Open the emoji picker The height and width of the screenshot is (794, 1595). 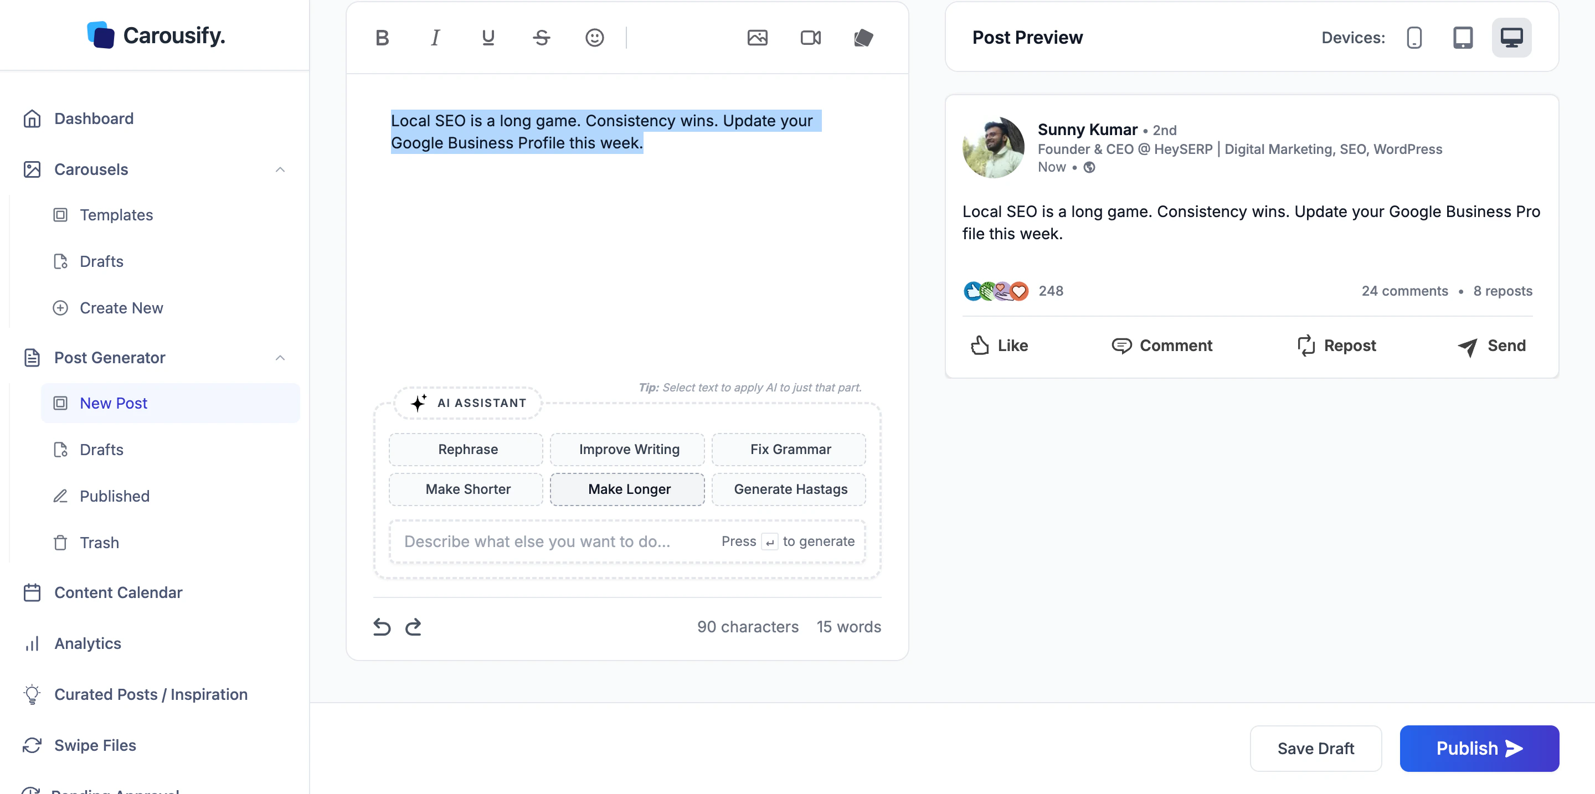tap(594, 38)
